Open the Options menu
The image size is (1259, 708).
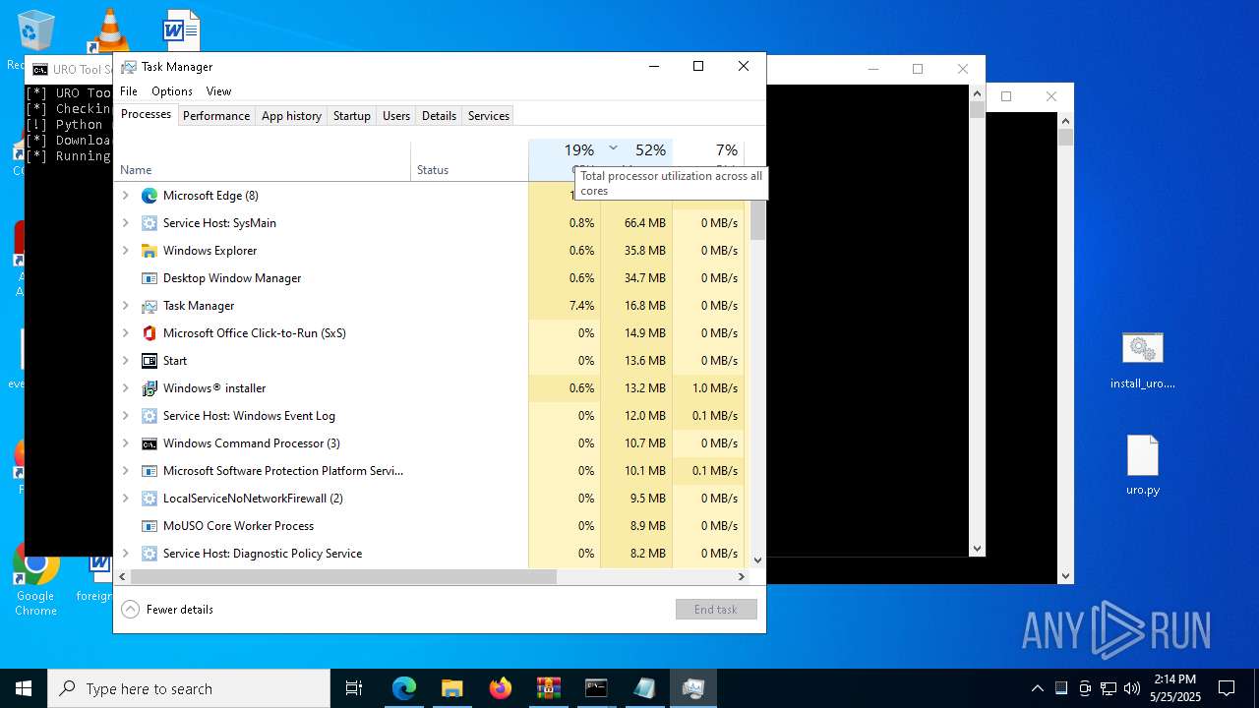(172, 91)
